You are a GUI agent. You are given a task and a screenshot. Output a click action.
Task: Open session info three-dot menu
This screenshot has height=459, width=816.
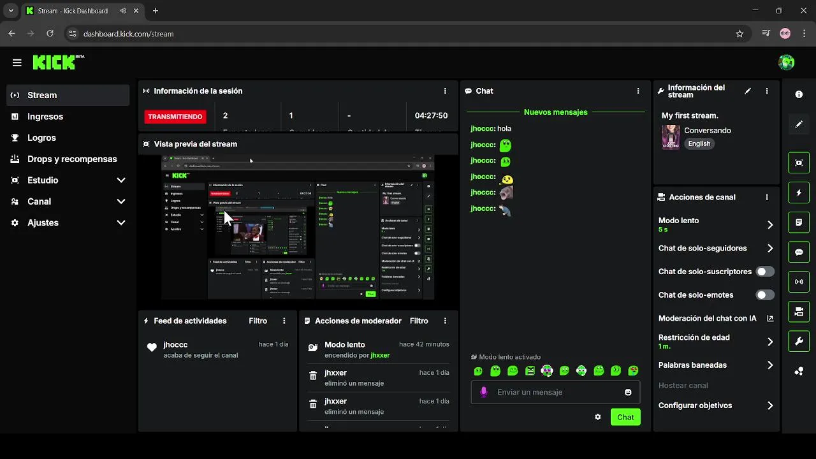coord(445,91)
